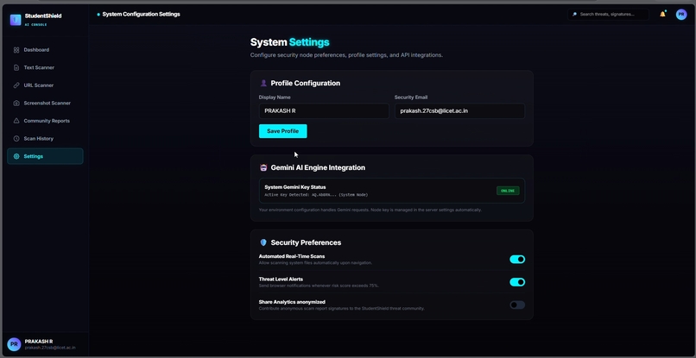The width and height of the screenshot is (696, 358).
Task: Click the 'Threat Level Alerts' label
Action: 281,279
